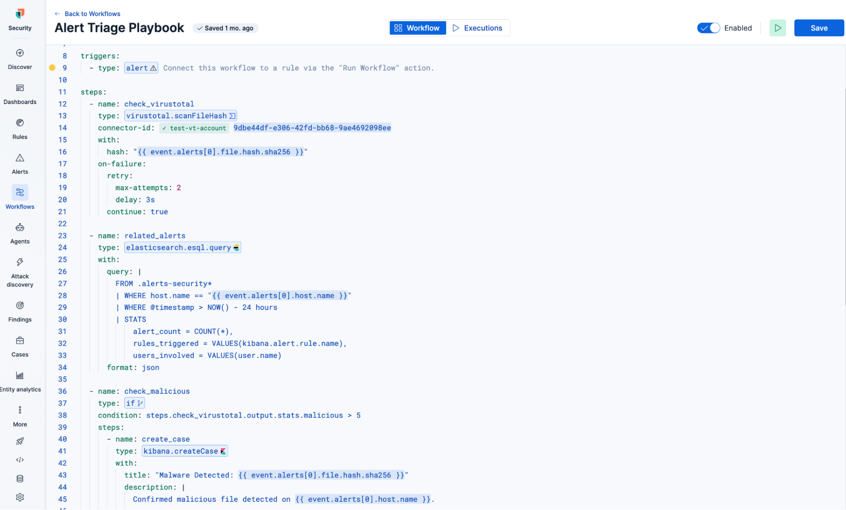Click the sha256 template in the case title line

point(321,475)
